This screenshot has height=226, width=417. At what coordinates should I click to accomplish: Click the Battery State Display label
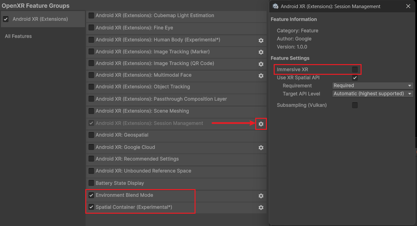tap(120, 183)
